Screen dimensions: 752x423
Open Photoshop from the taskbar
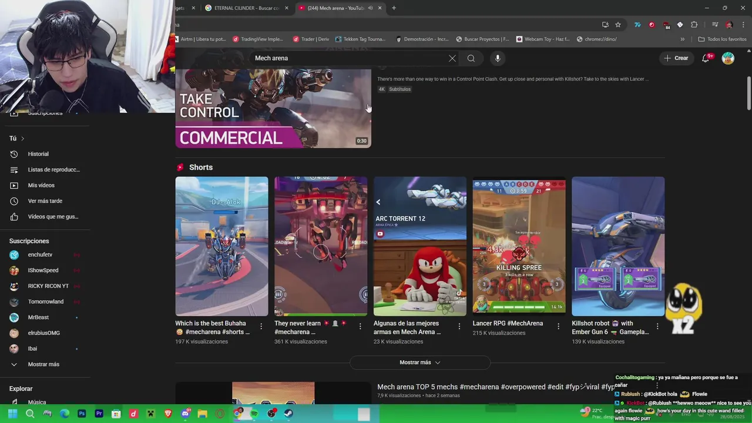click(82, 414)
